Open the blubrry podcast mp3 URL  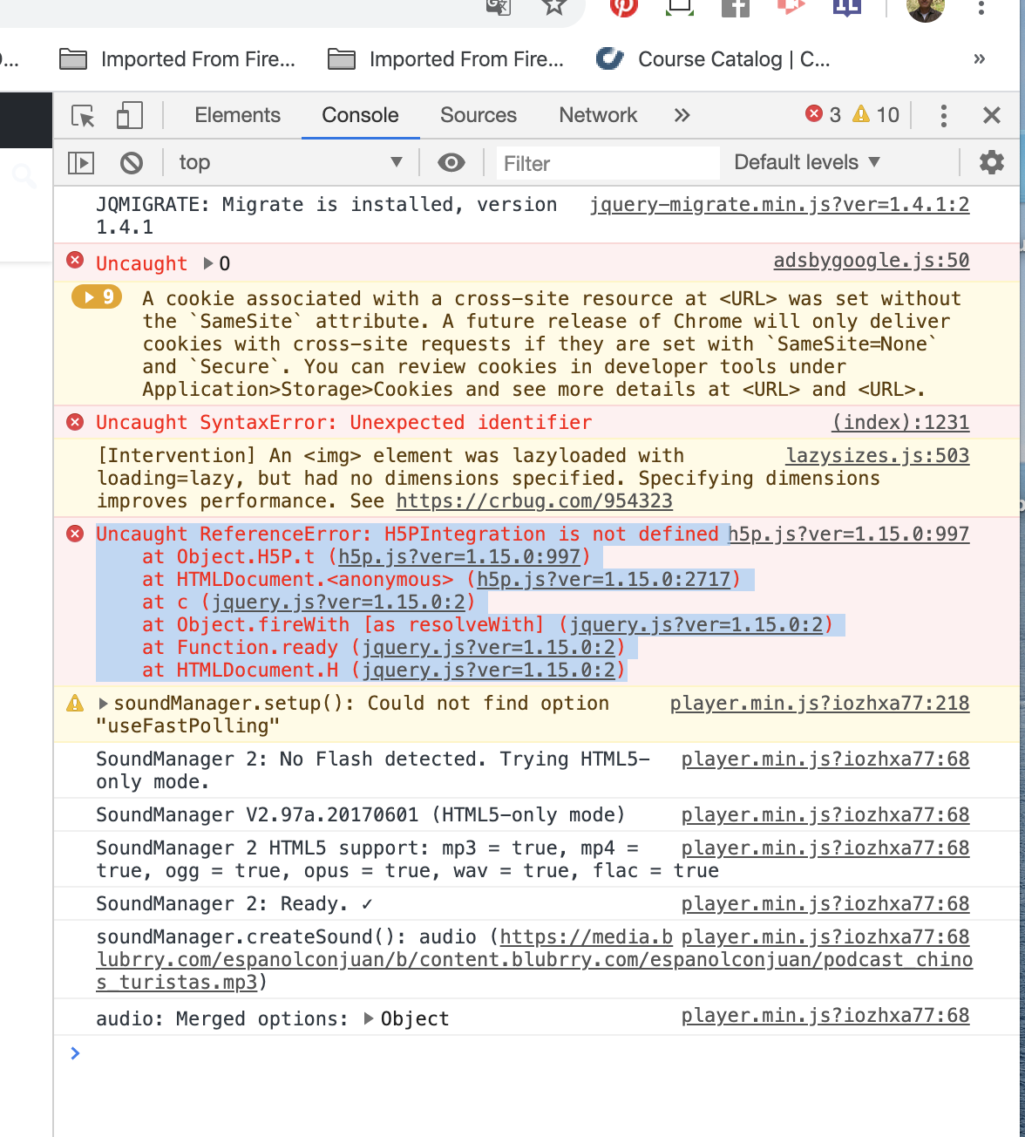click(534, 959)
